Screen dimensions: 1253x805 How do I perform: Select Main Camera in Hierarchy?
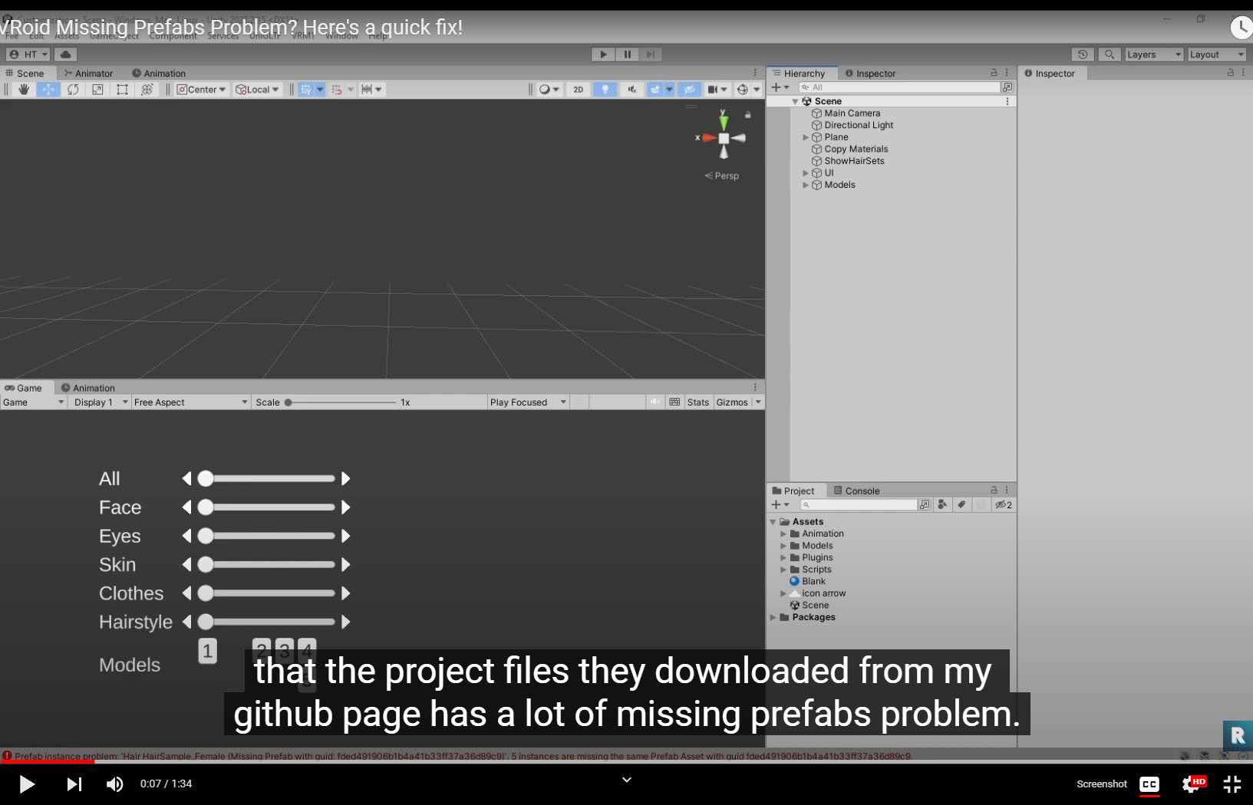pos(852,113)
